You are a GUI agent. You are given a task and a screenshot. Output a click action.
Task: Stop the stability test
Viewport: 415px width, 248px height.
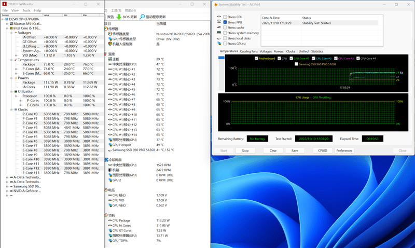coord(245,150)
